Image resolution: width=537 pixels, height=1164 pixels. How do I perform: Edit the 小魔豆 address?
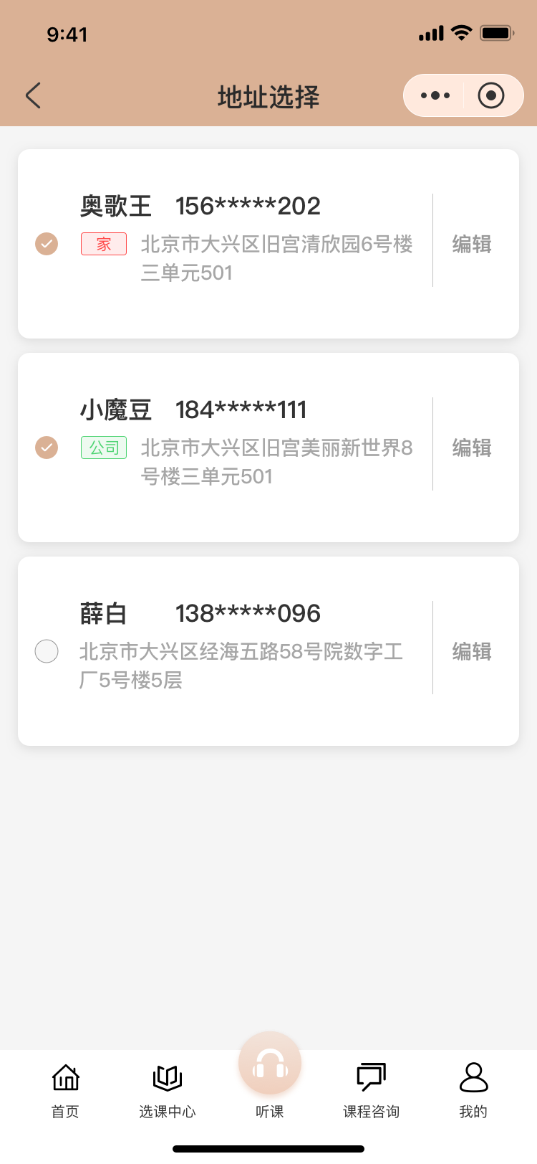point(472,448)
